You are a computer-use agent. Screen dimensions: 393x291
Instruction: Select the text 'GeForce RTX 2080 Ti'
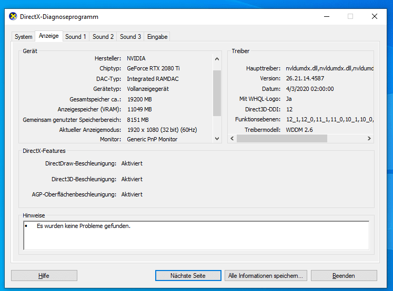tap(153, 68)
